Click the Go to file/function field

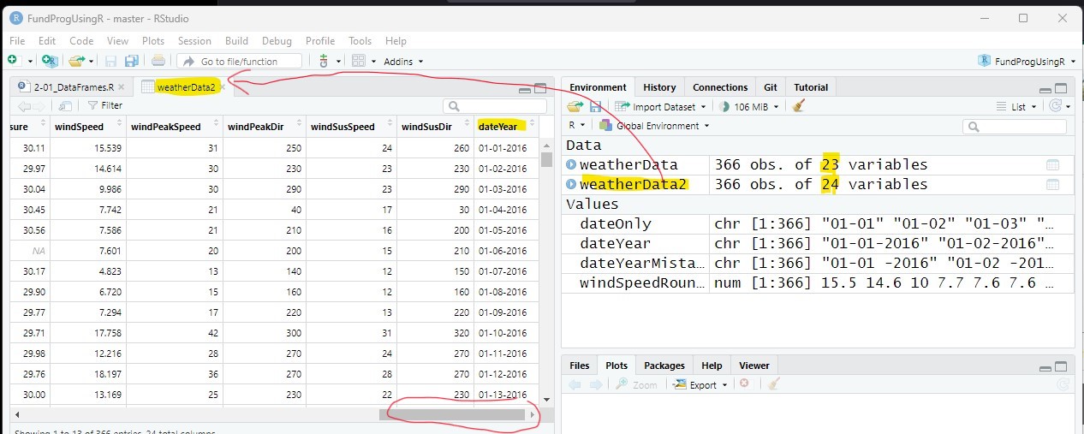[x=240, y=61]
